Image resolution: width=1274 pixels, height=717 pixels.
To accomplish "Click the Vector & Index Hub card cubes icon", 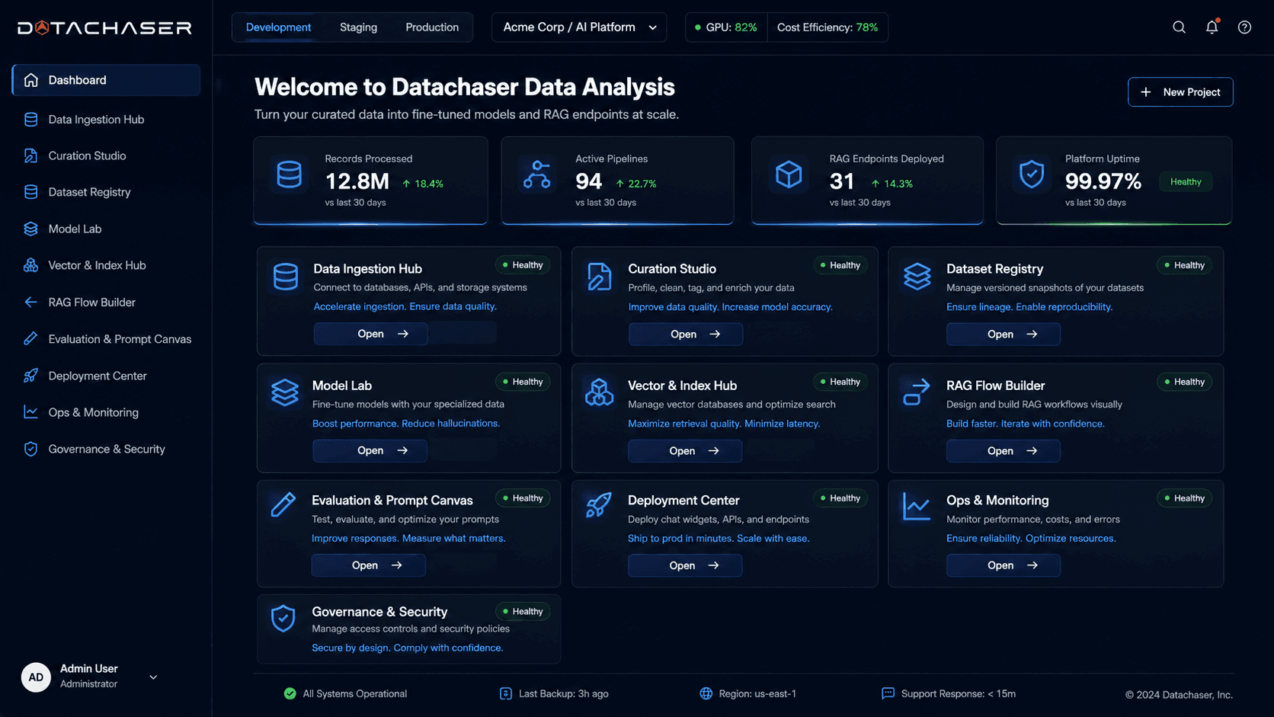I will pyautogui.click(x=599, y=393).
